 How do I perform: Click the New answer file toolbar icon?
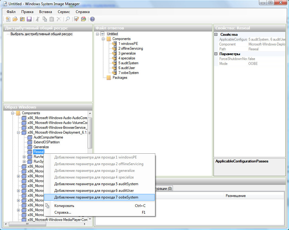tap(8, 19)
